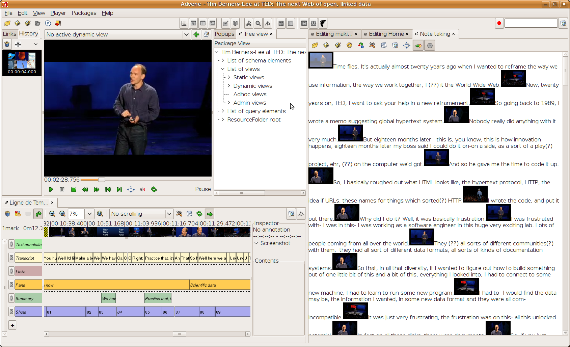Toggle the green arrow button at the end of the timeline toolbar
This screenshot has width=570, height=347.
tap(210, 214)
